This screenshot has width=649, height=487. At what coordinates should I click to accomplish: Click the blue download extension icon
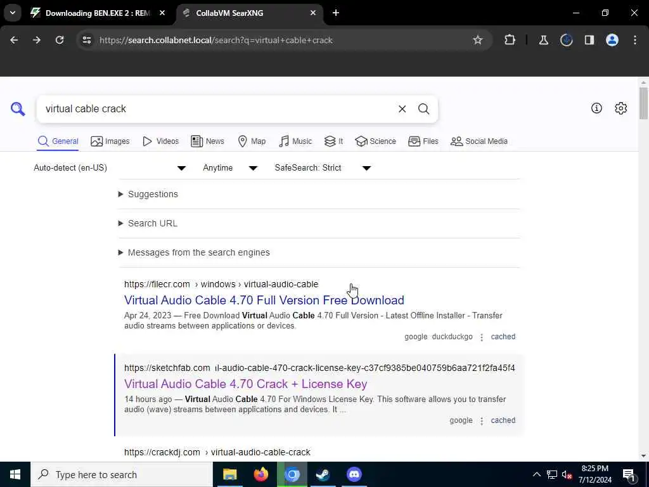(x=566, y=40)
